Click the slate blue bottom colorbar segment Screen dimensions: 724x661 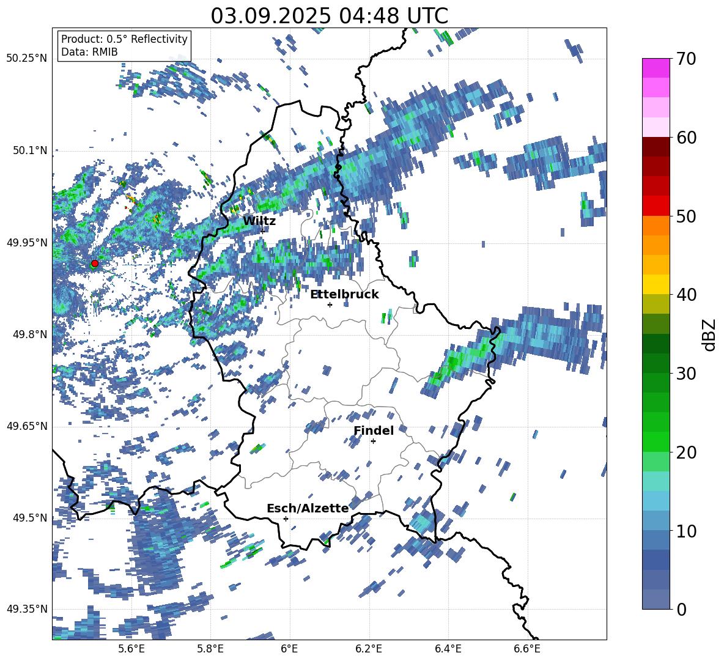pos(656,599)
